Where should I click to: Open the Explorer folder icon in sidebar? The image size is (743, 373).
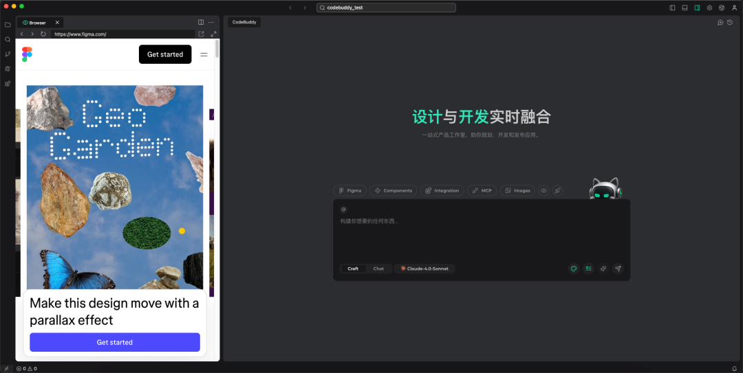pyautogui.click(x=8, y=25)
